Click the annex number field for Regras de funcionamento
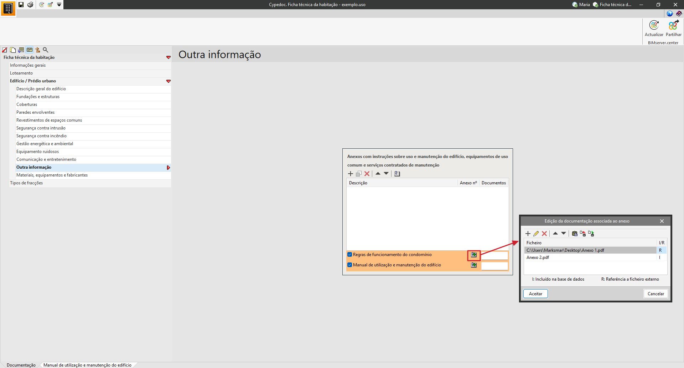Viewport: 684px width, 368px height. pyautogui.click(x=494, y=255)
